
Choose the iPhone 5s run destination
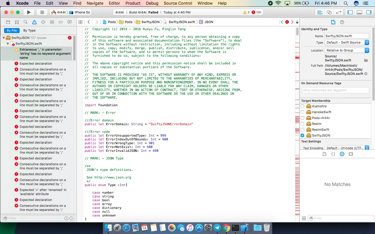pos(79,12)
